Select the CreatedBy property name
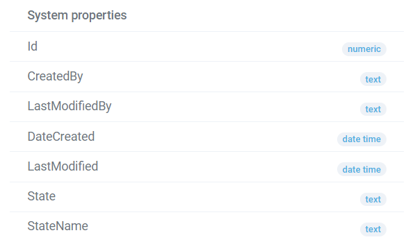 pyautogui.click(x=55, y=76)
